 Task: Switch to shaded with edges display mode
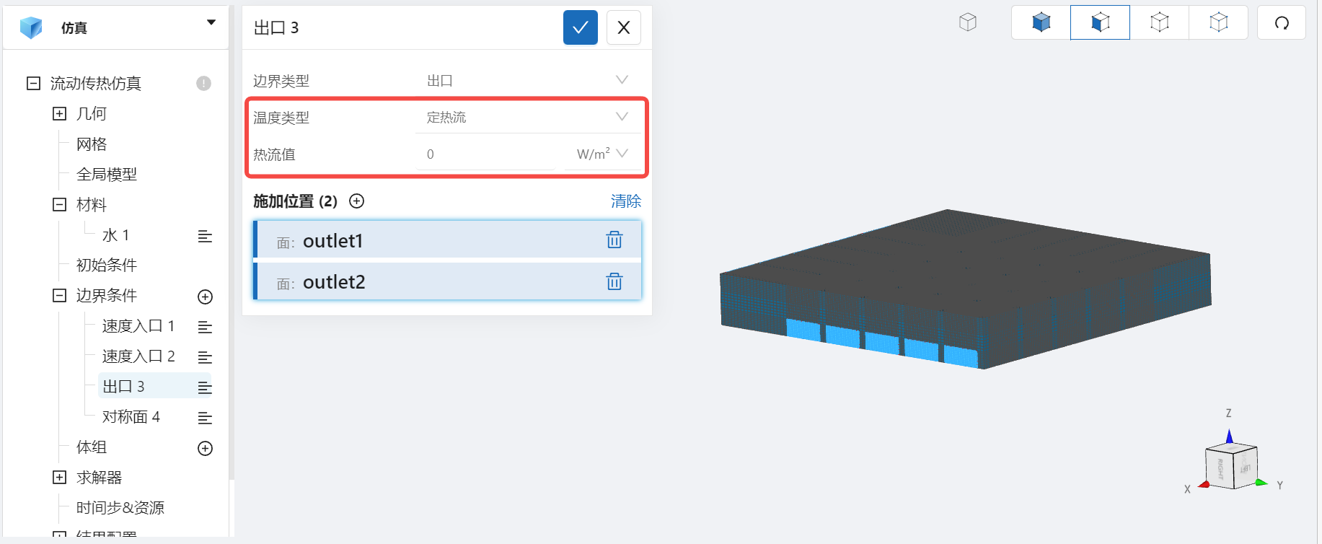tap(1100, 22)
